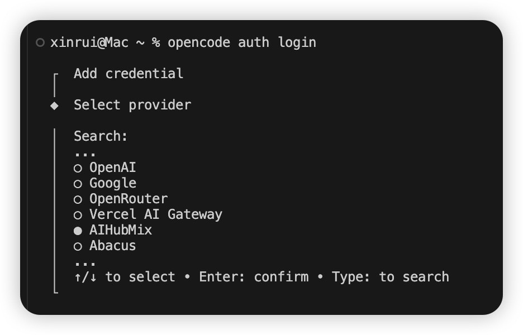This screenshot has width=523, height=335.
Task: Click the filled bullet marking AIHubMix
Action: coord(79,230)
